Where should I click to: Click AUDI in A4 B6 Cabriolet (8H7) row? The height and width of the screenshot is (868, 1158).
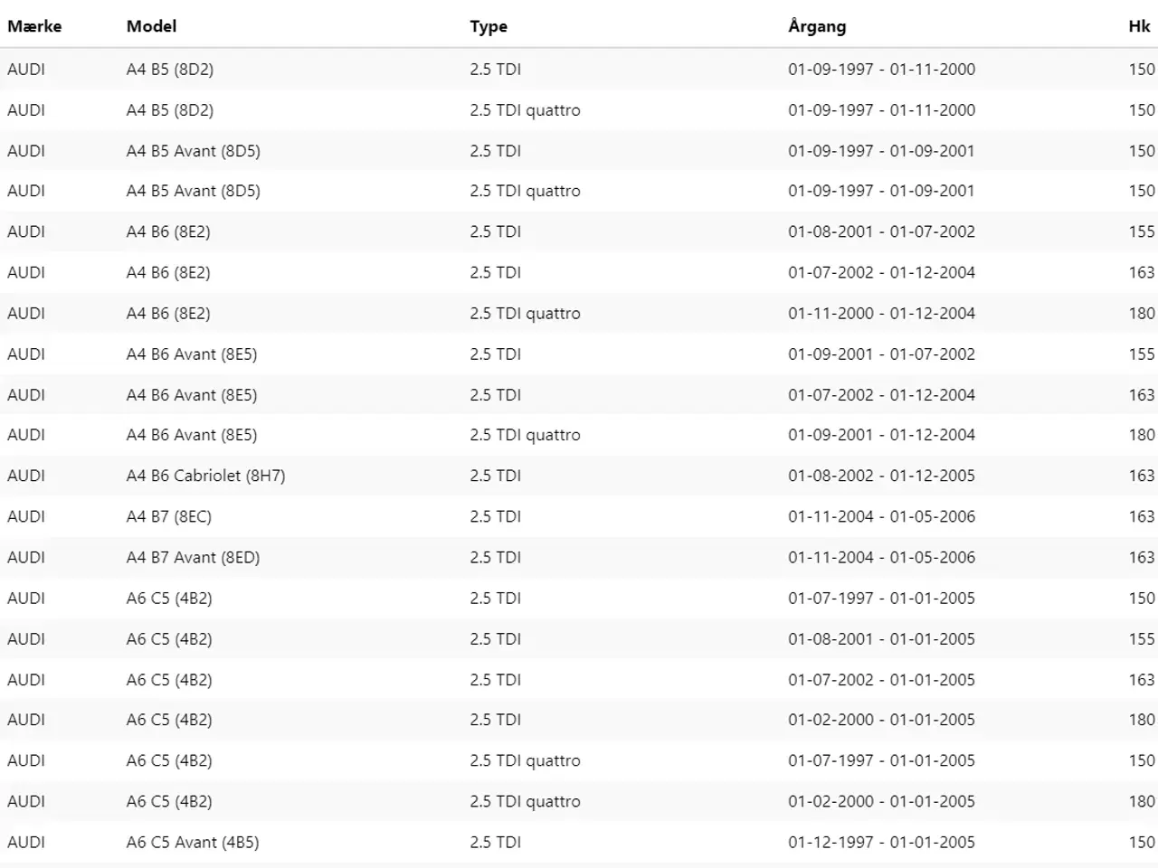tap(26, 476)
